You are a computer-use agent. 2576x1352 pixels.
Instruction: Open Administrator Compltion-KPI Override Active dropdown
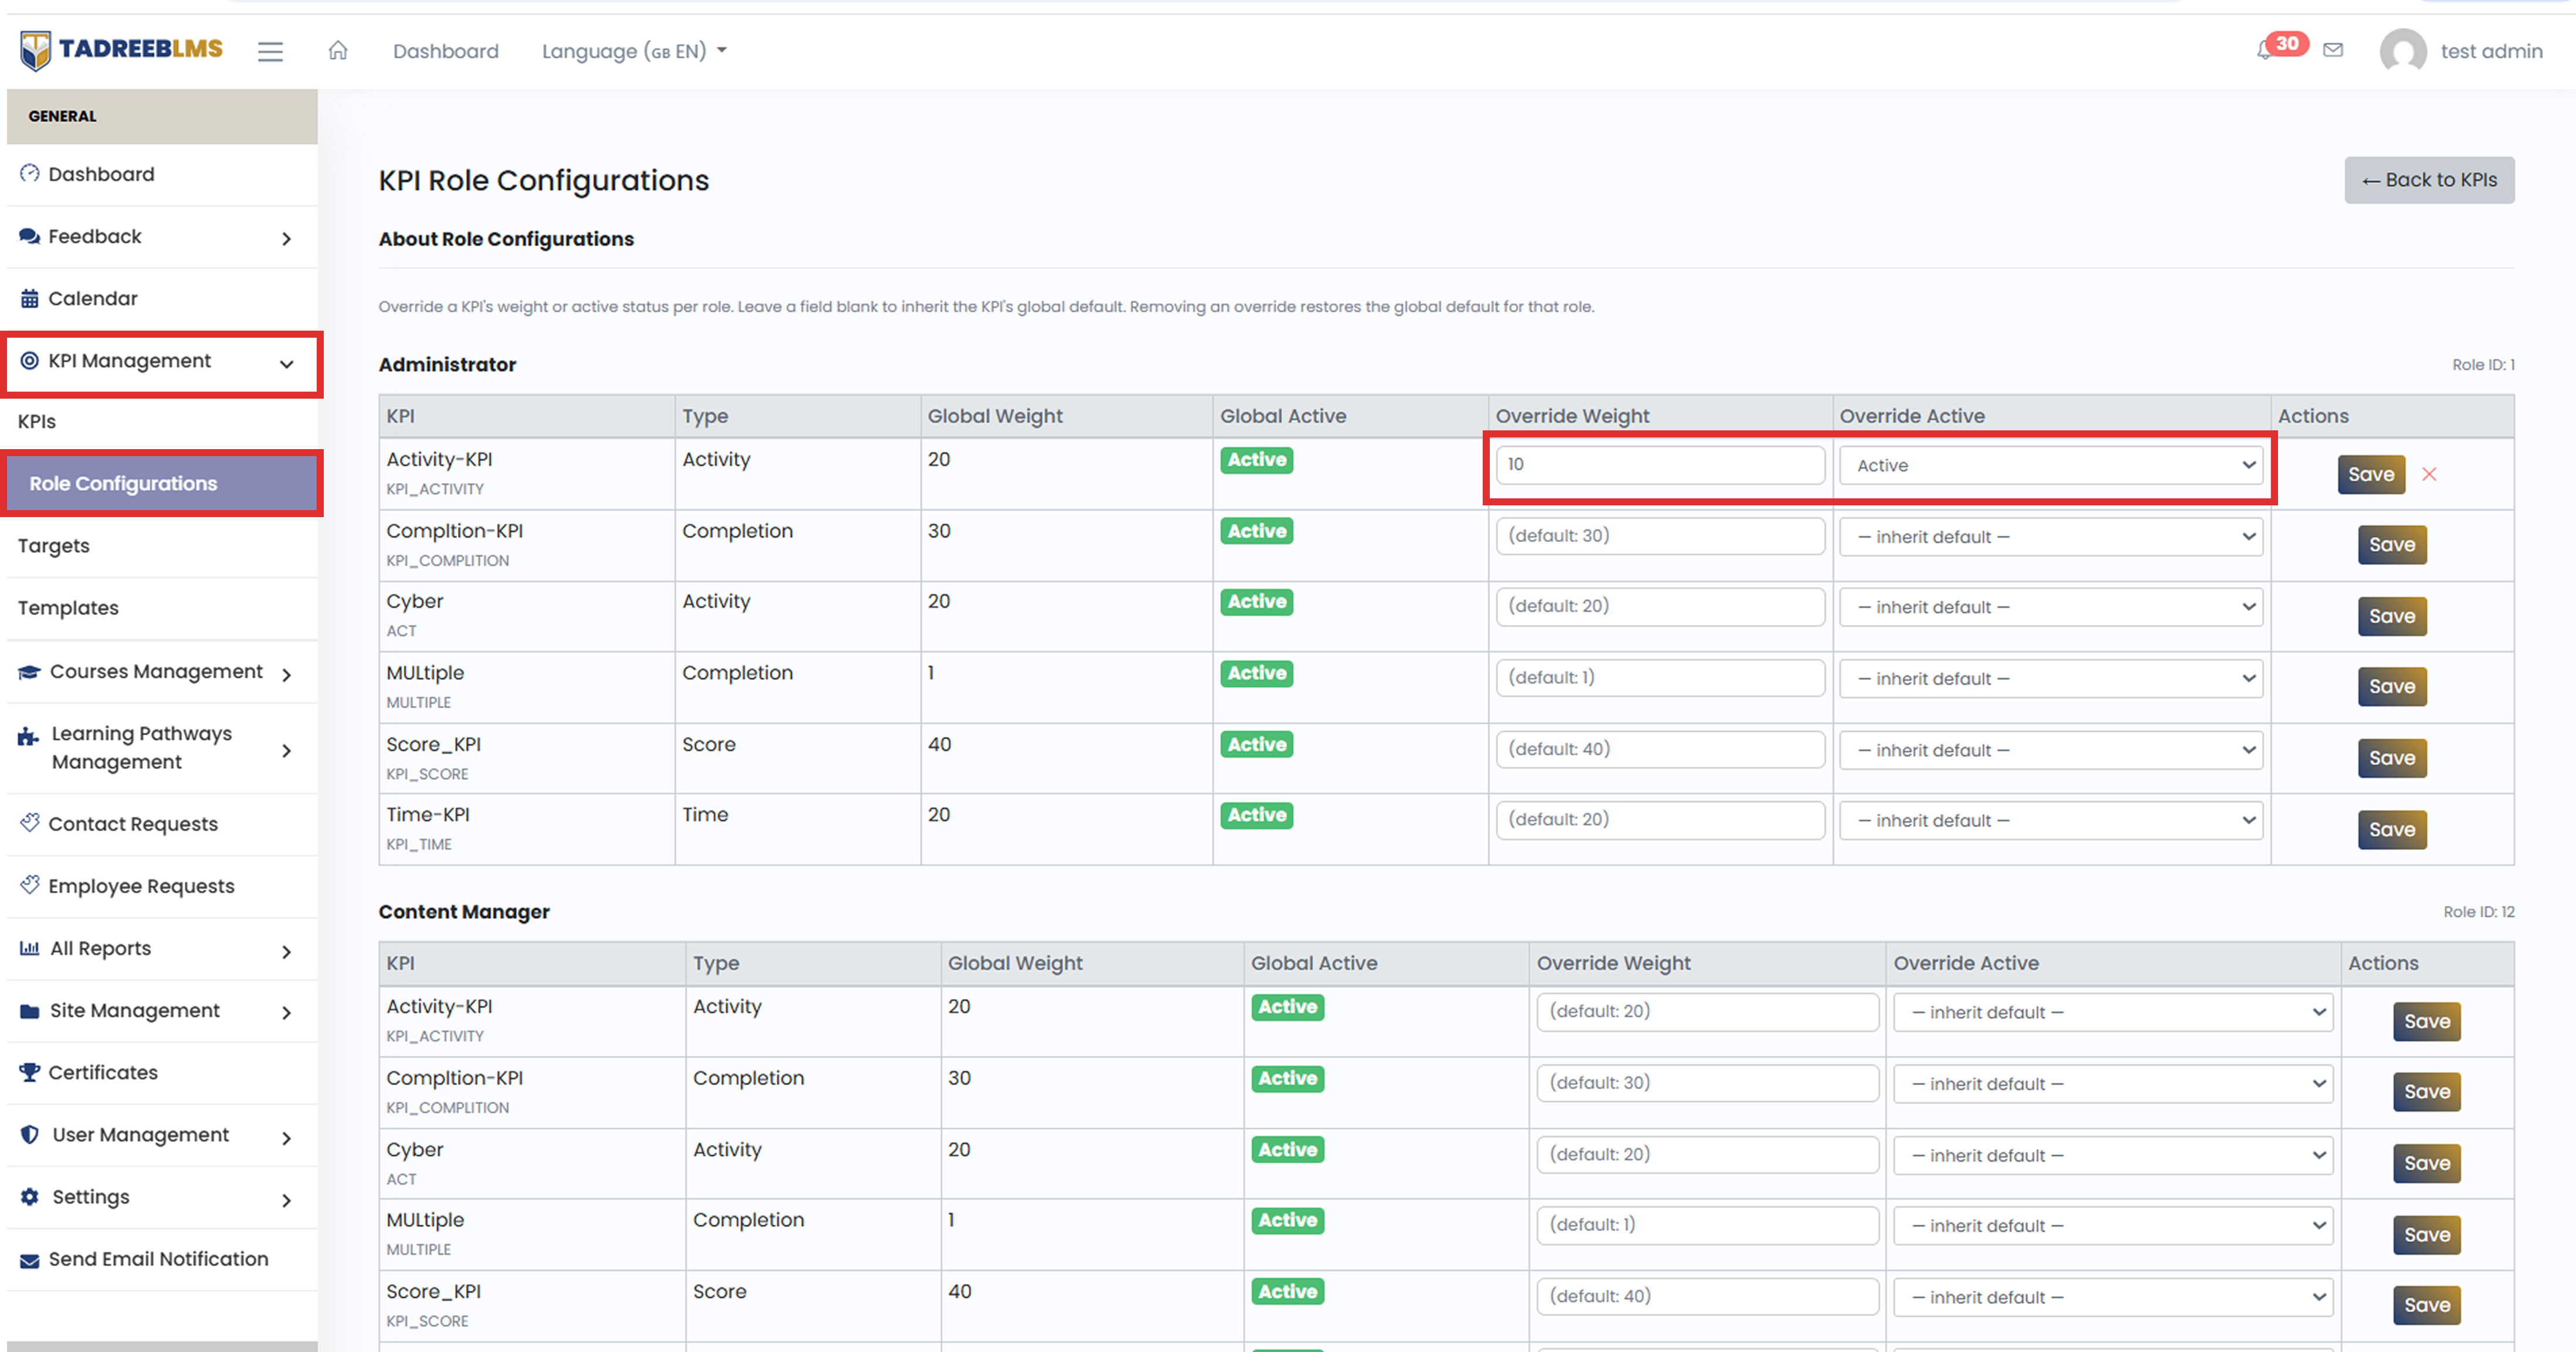[x=2051, y=536]
